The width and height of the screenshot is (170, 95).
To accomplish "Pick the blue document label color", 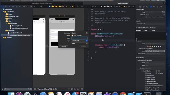I will coord(156,46).
